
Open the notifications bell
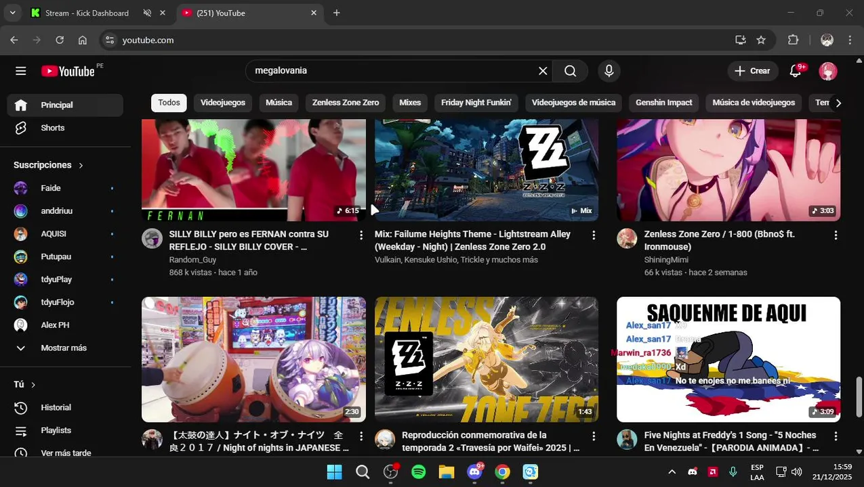pos(796,71)
